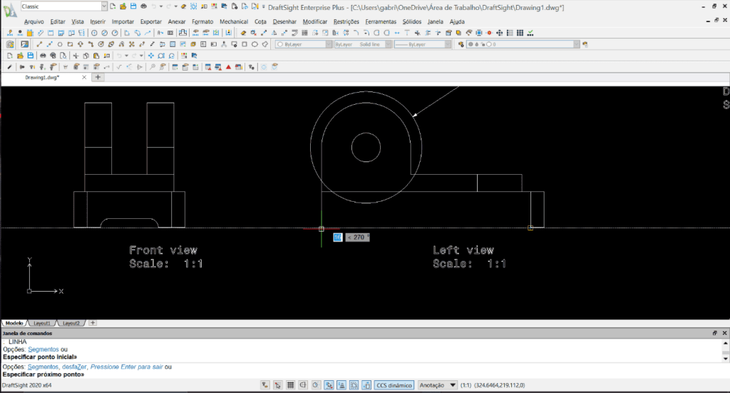Screen dimensions: 730x393
Task: Click the Open folder icon in standard toolbar
Action: tap(20, 56)
